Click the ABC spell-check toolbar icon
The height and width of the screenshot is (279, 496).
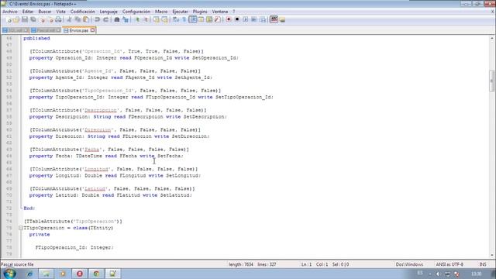(274, 19)
